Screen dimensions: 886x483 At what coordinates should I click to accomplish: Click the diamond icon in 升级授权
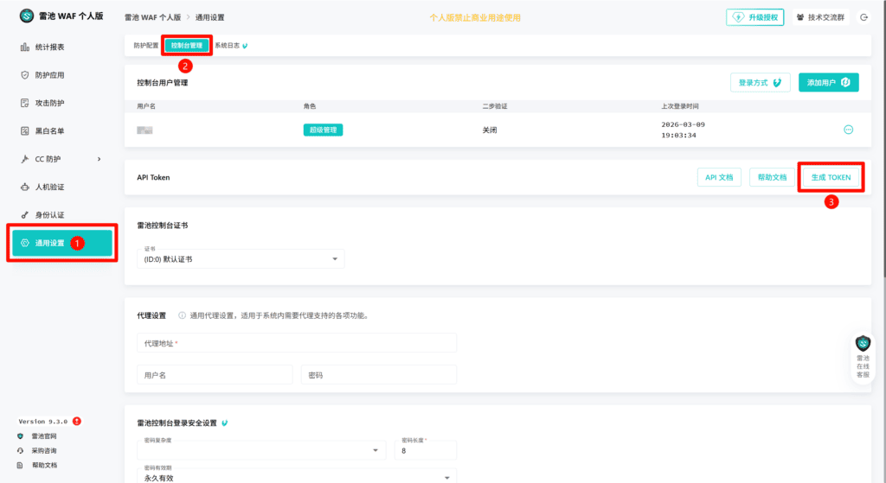pos(739,17)
